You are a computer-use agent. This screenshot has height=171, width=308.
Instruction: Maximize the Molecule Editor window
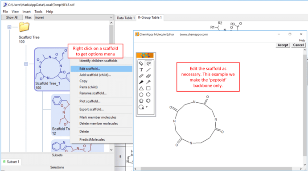tap(290, 34)
